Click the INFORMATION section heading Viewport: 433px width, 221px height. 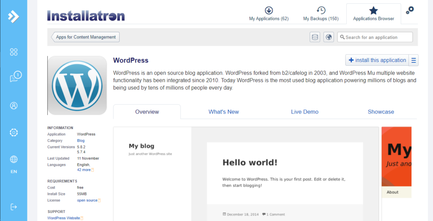(60, 128)
